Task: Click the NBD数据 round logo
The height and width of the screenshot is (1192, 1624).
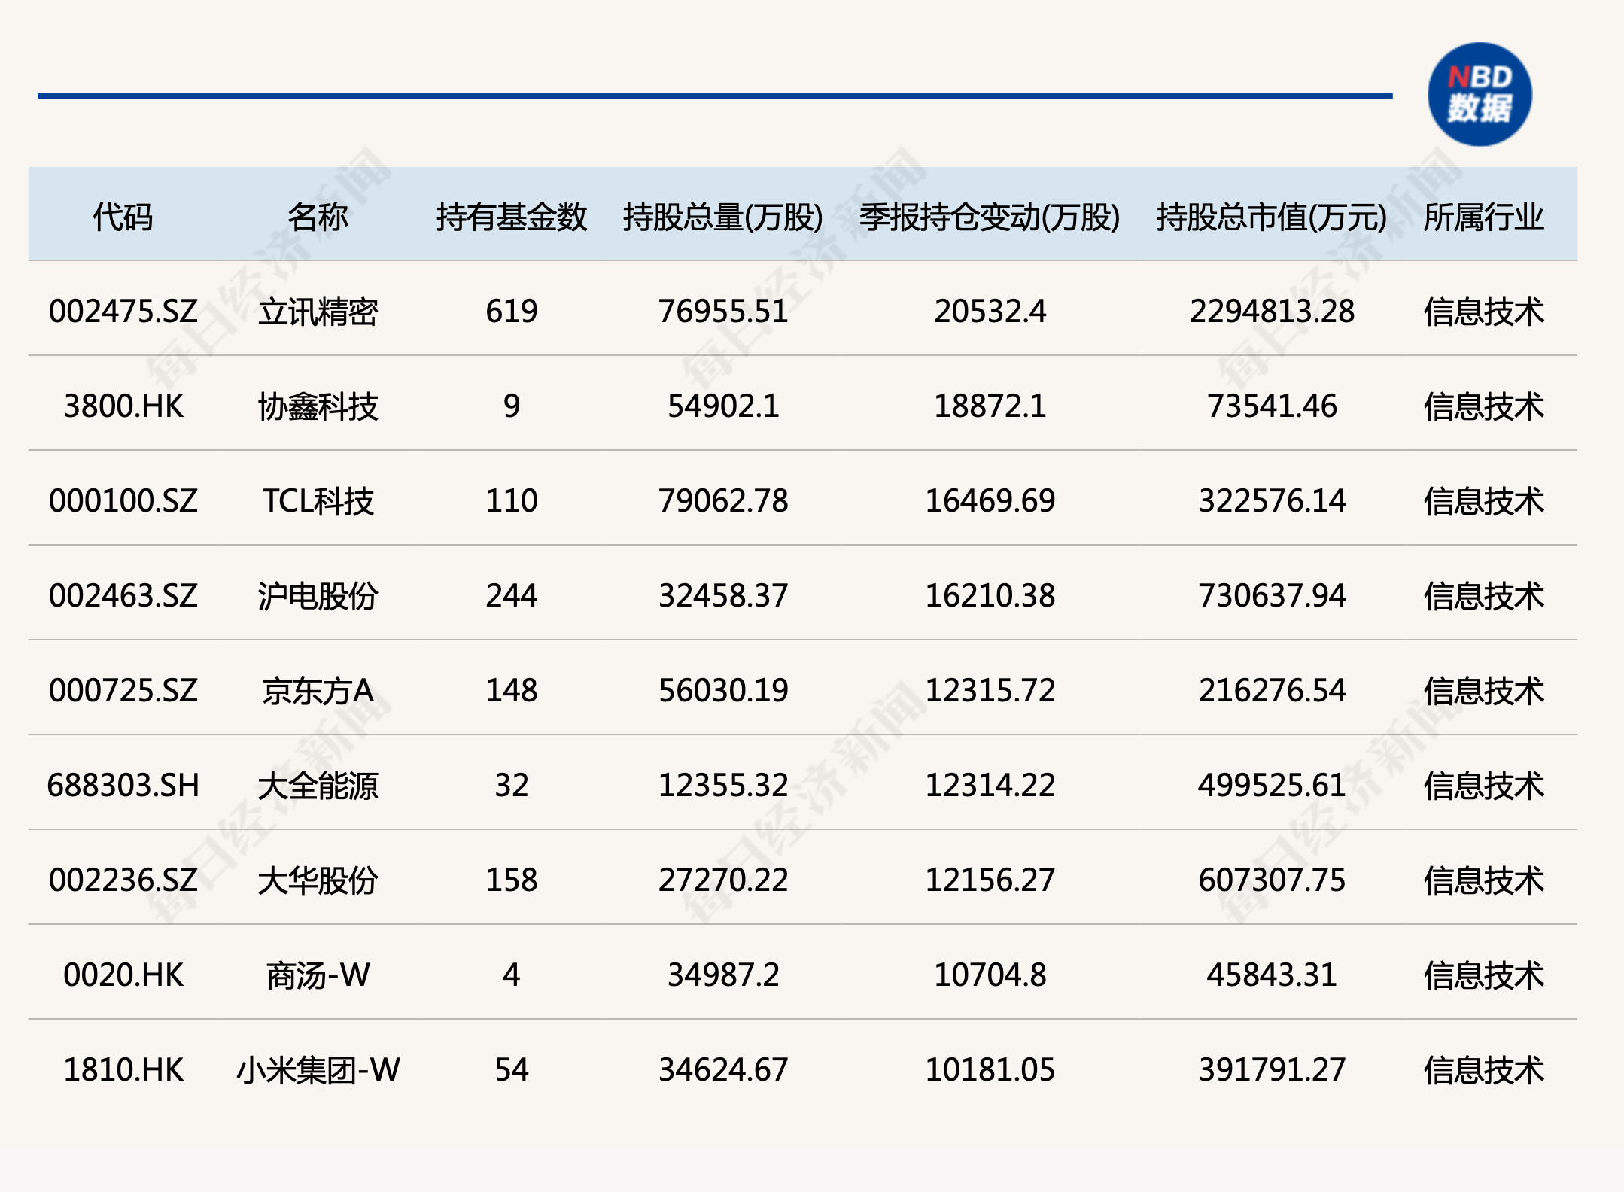Action: [1480, 95]
